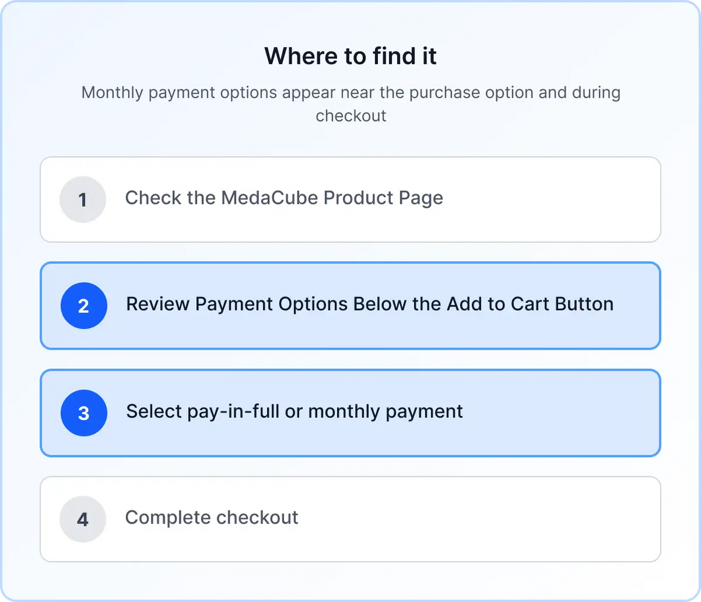The image size is (701, 602).
Task: Click the pay-in-full text in step three
Action: click(x=232, y=411)
